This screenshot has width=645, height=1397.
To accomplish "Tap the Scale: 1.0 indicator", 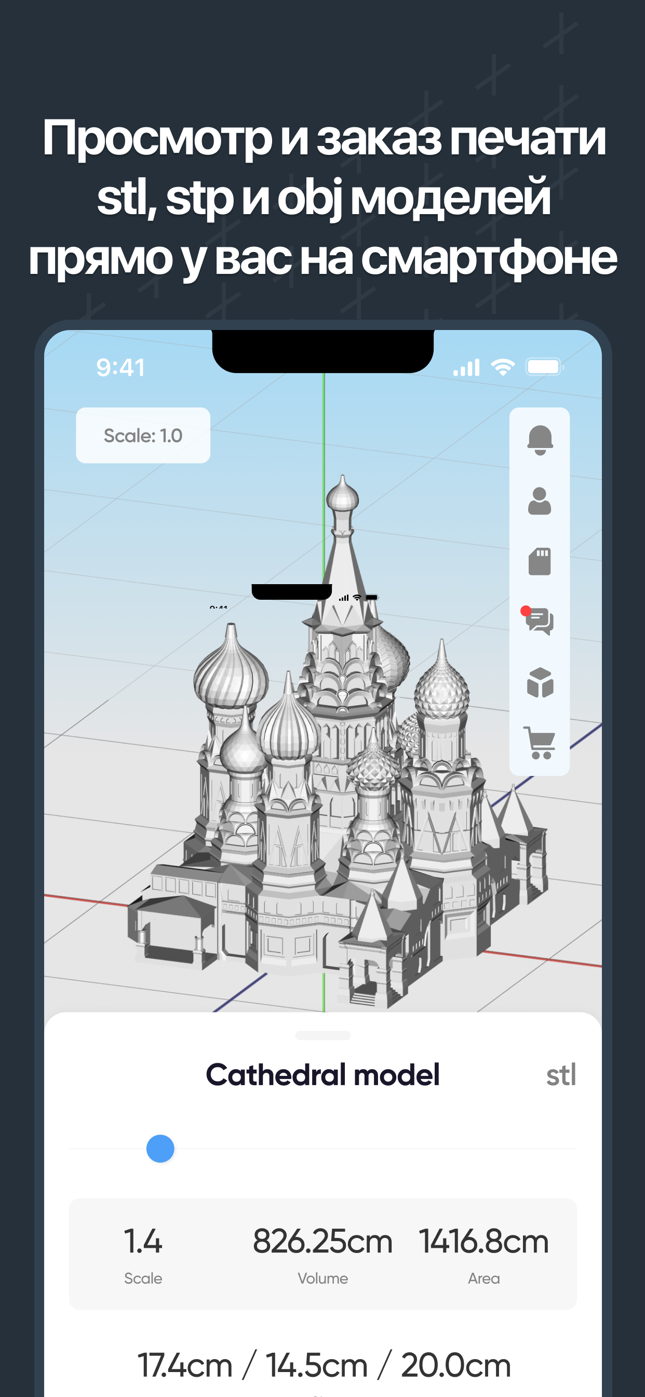I will 143,436.
